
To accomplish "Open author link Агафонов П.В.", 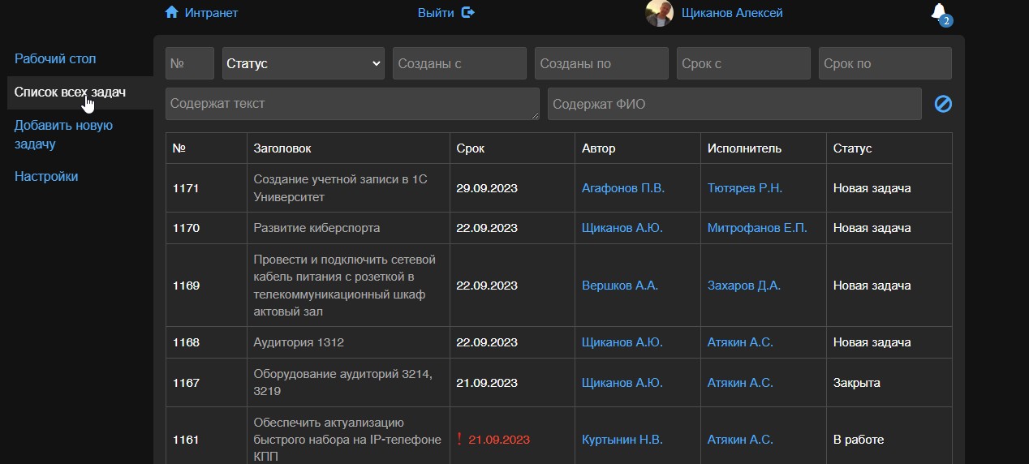I will click(x=622, y=188).
